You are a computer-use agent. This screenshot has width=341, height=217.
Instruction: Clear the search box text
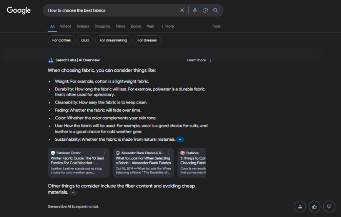pyautogui.click(x=182, y=10)
